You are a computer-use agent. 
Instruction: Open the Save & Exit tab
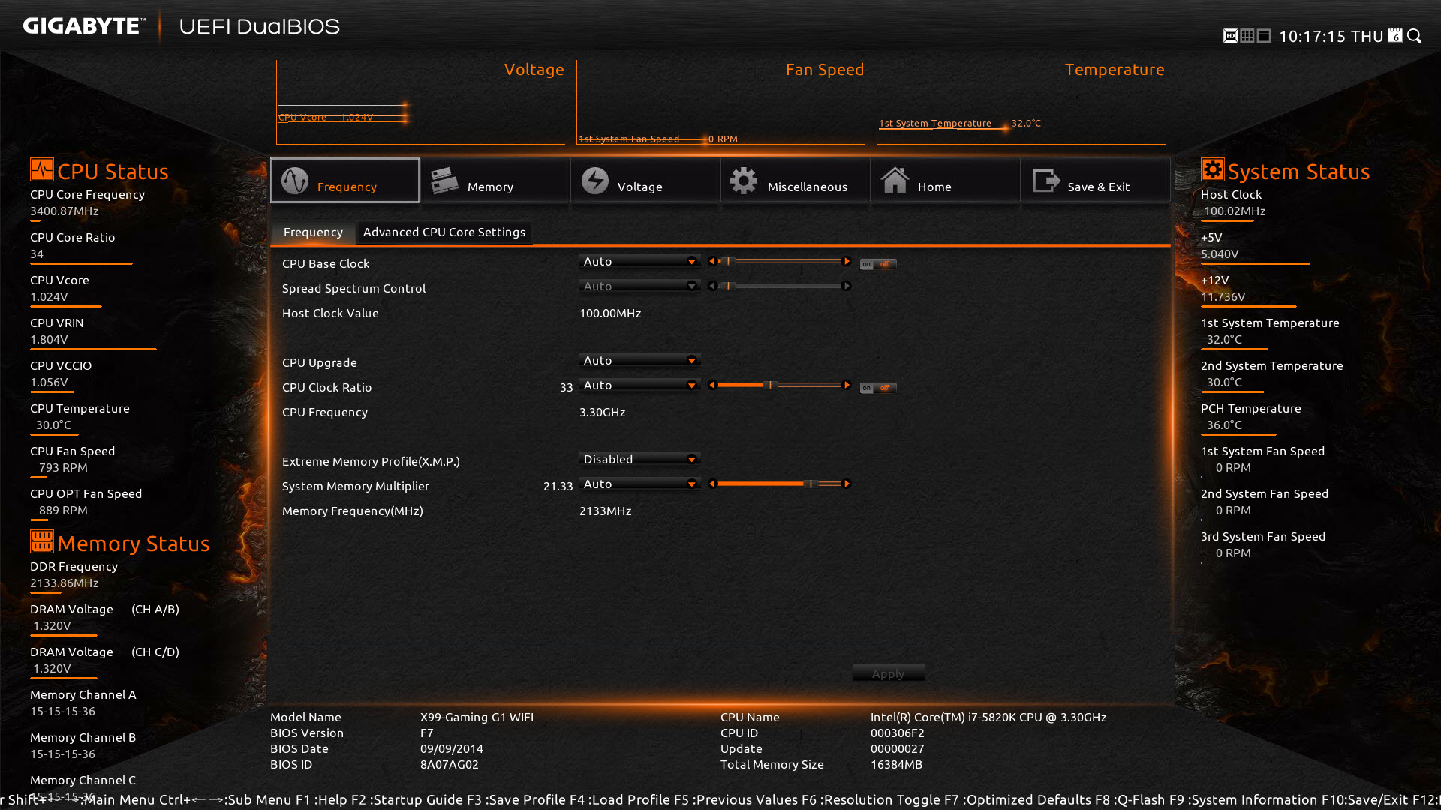pyautogui.click(x=1096, y=180)
